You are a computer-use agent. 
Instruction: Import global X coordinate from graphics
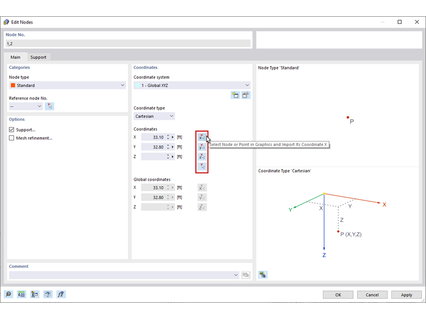coord(202,187)
